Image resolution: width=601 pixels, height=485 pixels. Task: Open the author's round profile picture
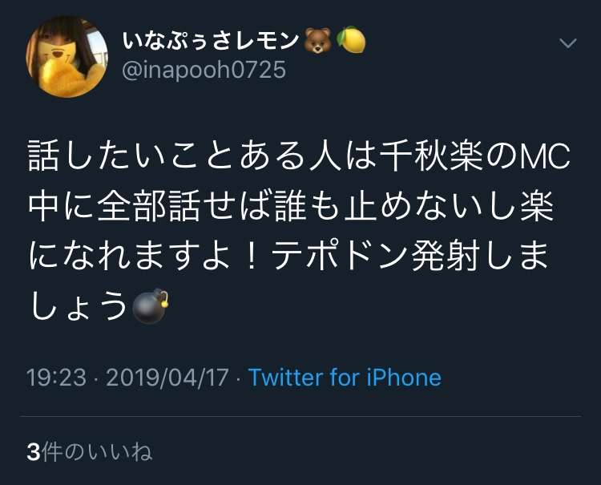pyautogui.click(x=67, y=57)
